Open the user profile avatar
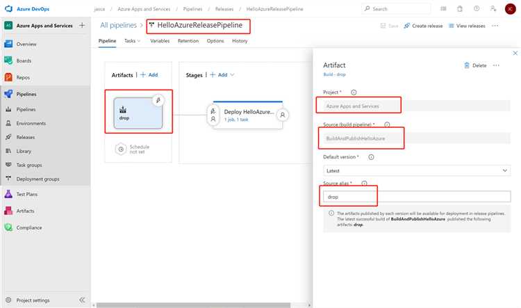Screen dimensions: 521x308 pyautogui.click(x=510, y=9)
